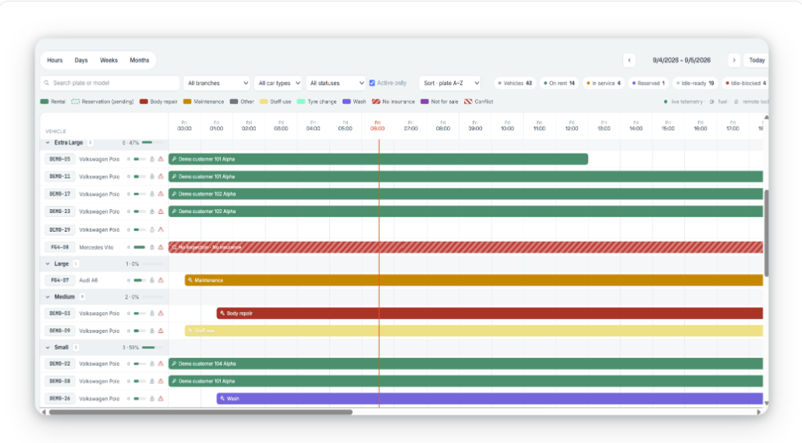This screenshot has width=802, height=443.
Task: Click the horizontal timeline scrollbar
Action: coord(200,412)
